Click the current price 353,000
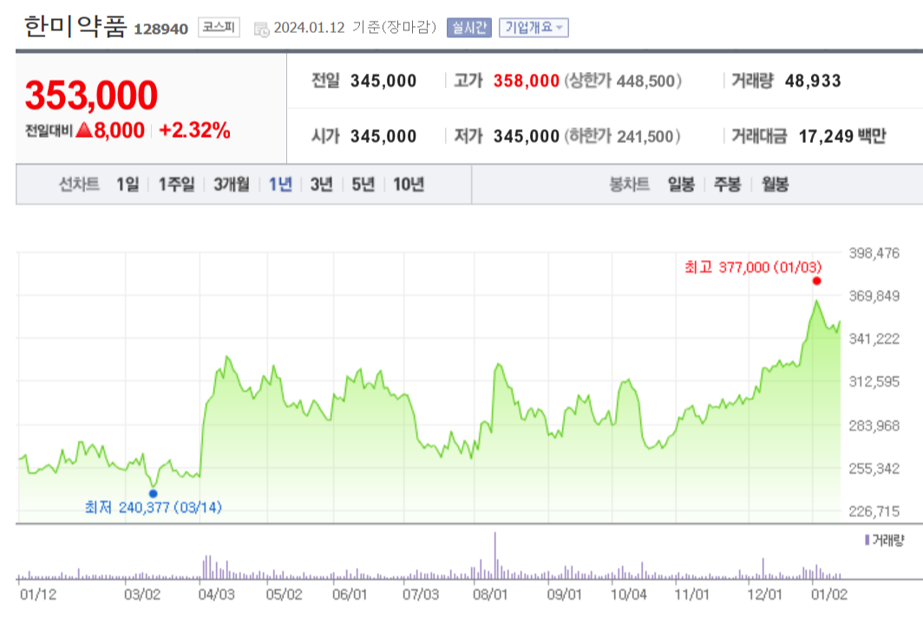This screenshot has width=923, height=629. point(91,95)
